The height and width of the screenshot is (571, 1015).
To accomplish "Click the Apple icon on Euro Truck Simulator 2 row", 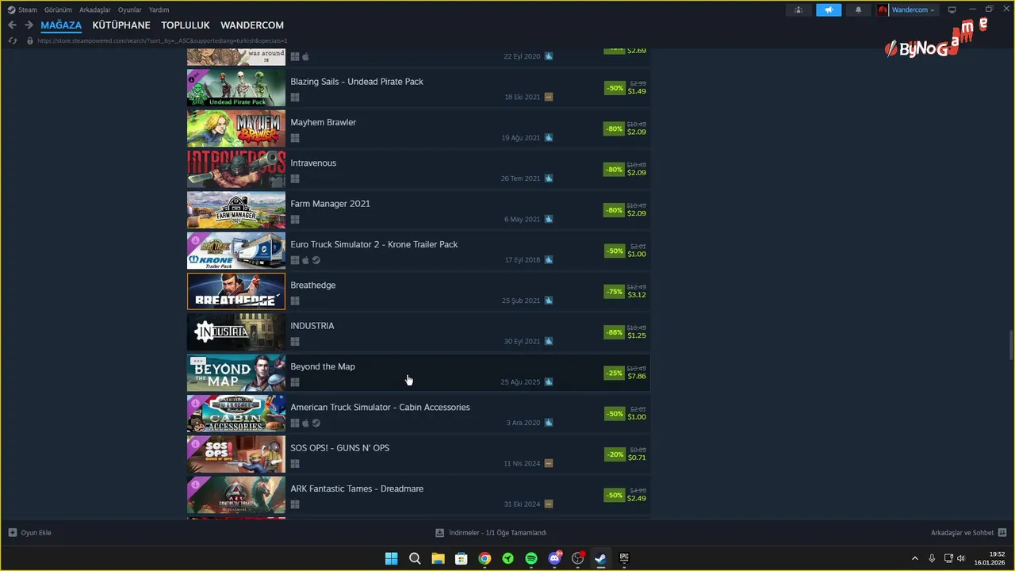I will pos(305,260).
